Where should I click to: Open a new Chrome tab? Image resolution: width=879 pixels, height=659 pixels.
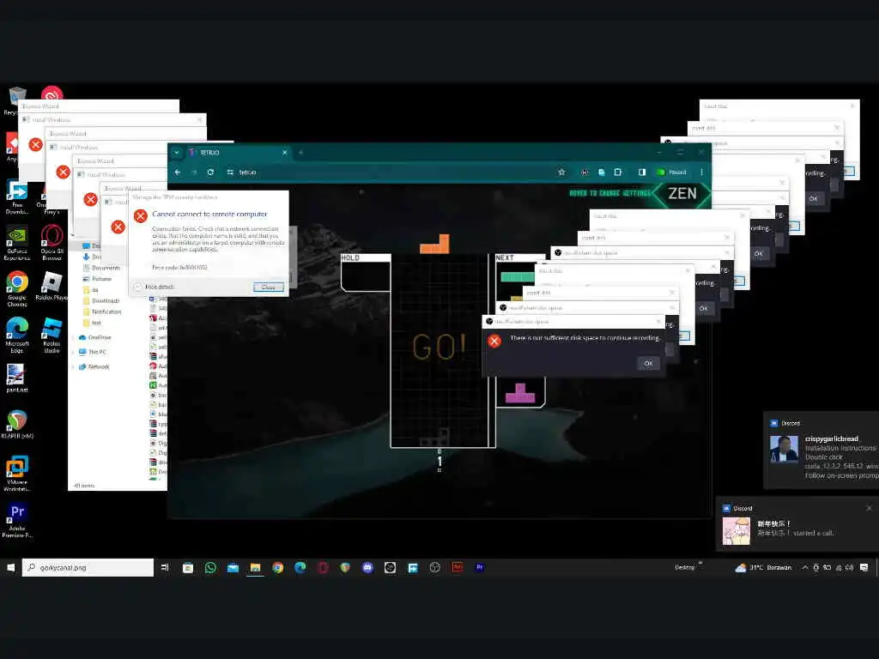click(301, 153)
